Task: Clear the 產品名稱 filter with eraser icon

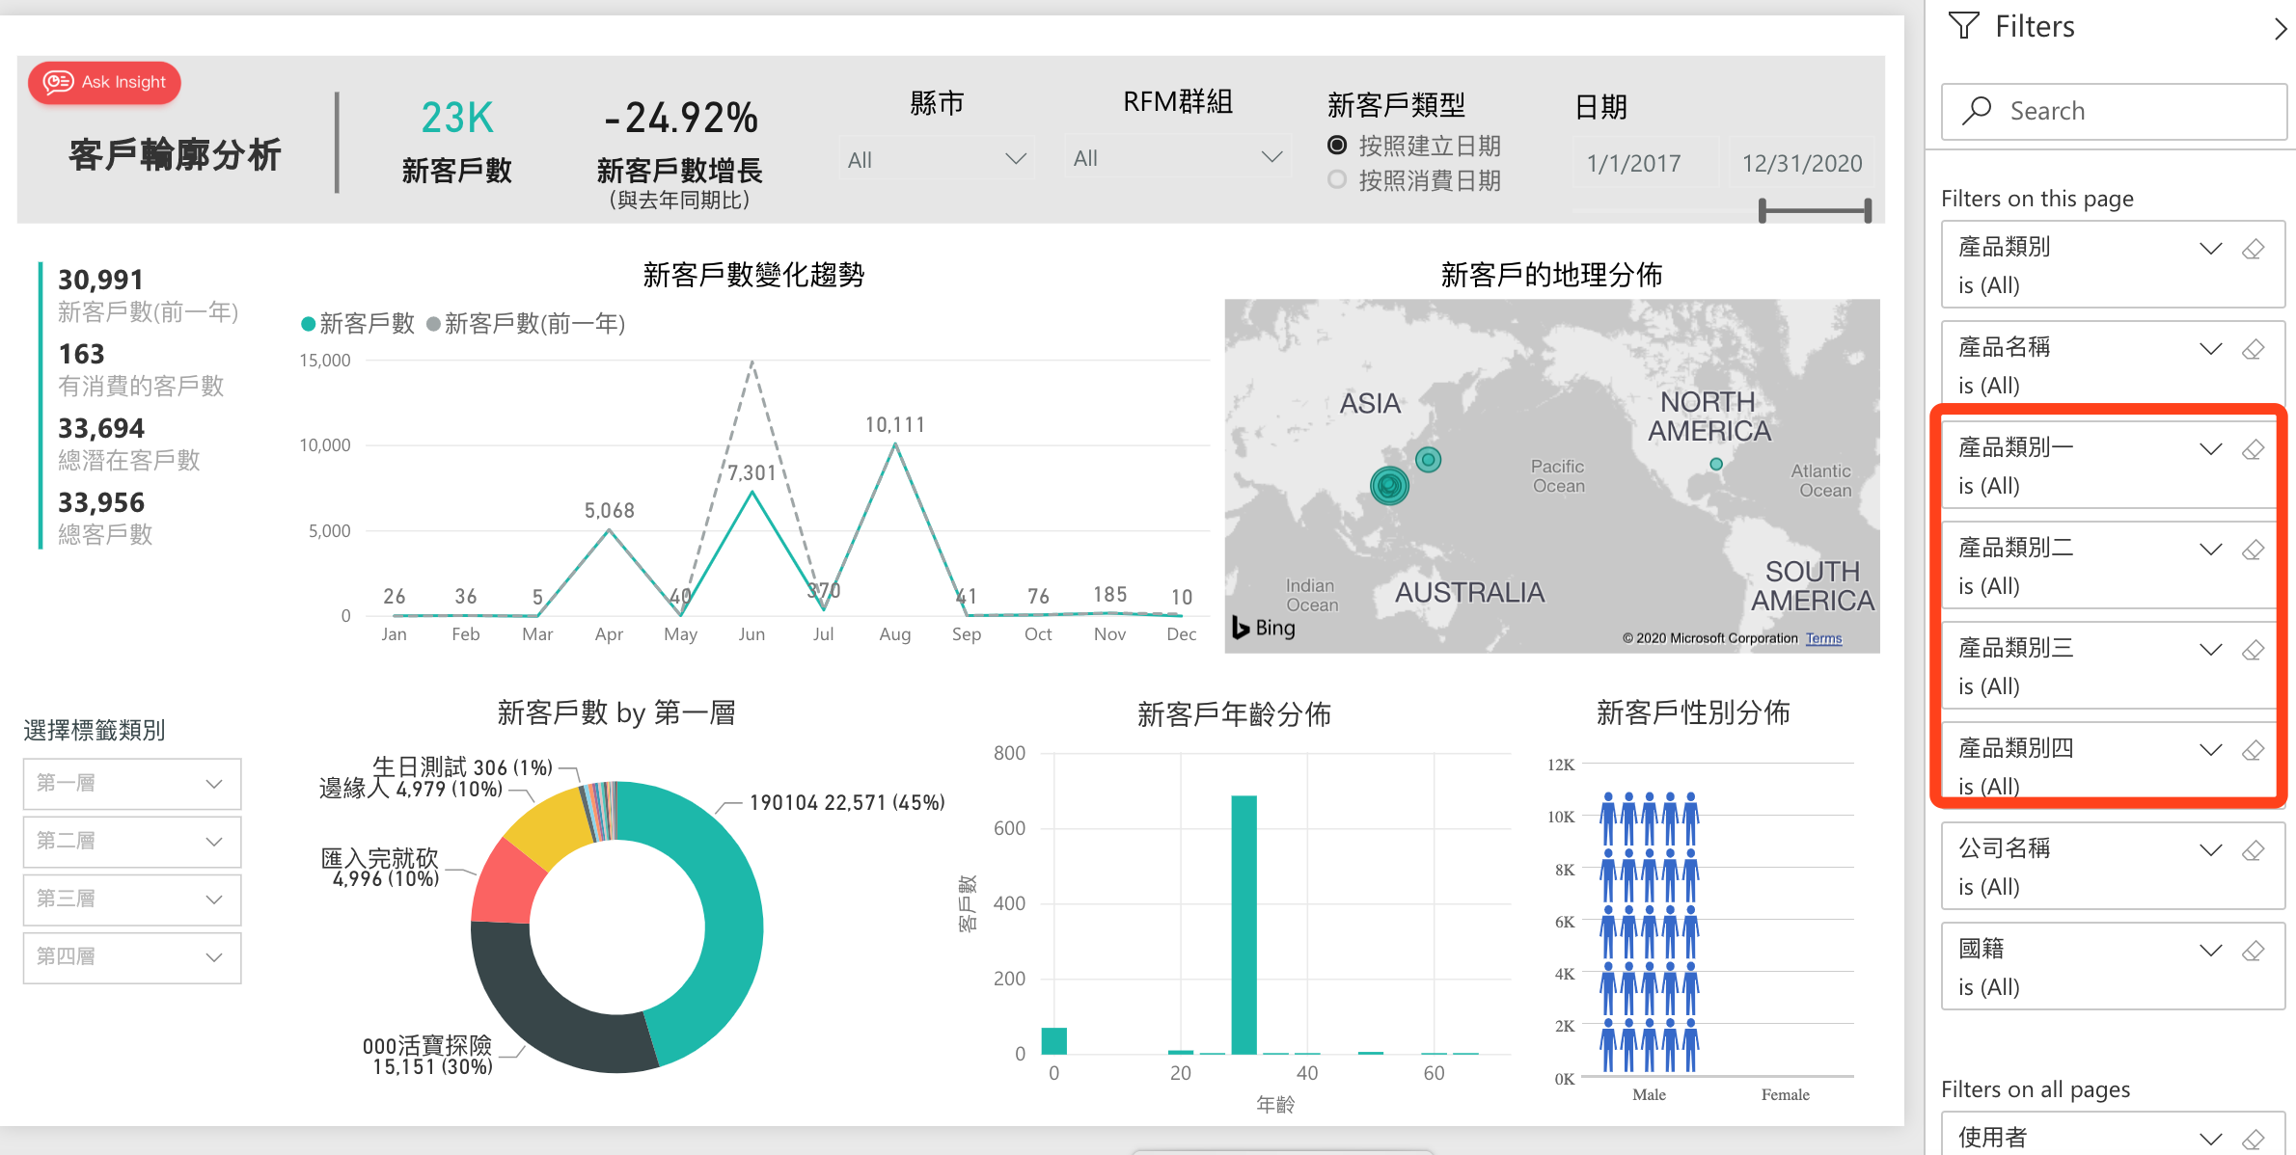Action: click(x=2253, y=349)
